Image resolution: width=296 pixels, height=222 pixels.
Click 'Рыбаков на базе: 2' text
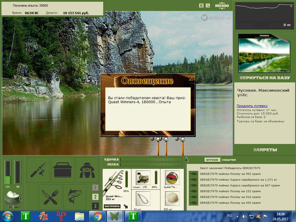click(x=251, y=117)
